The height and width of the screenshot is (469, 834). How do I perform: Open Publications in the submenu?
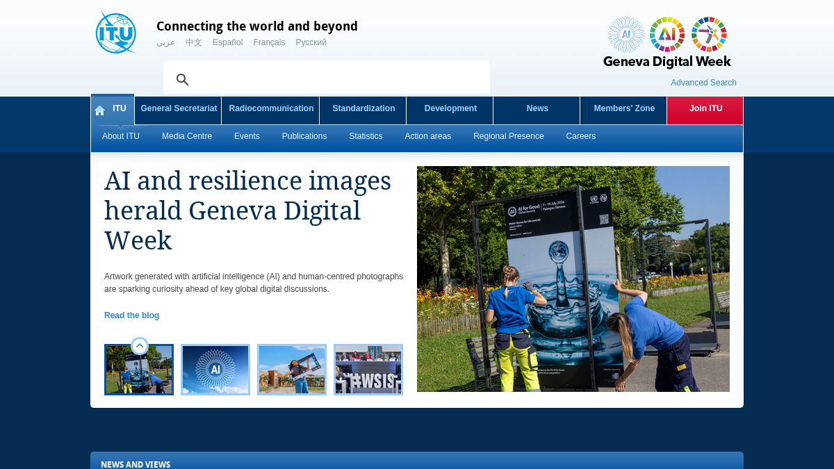304,136
